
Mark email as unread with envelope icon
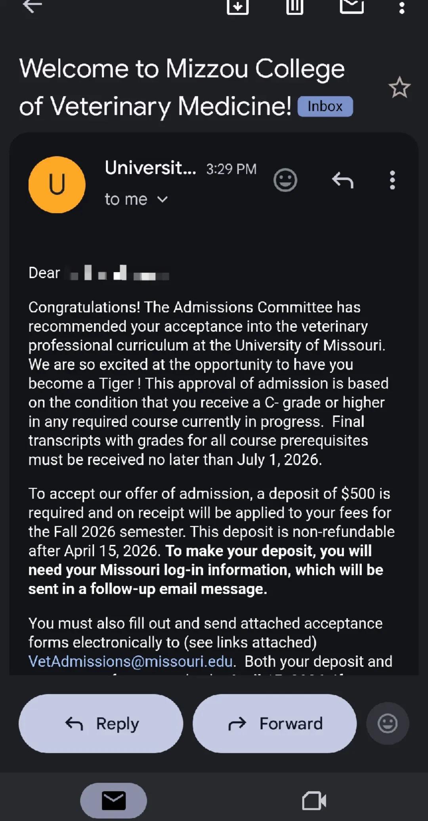point(352,6)
